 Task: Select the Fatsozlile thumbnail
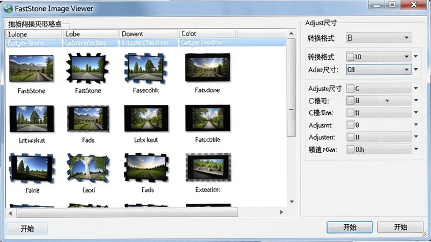(x=208, y=118)
